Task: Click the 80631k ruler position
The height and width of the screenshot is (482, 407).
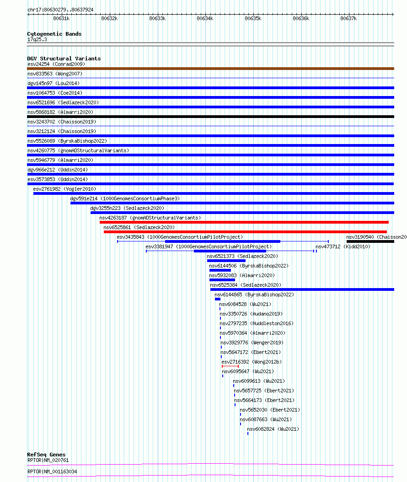Action: tap(61, 18)
